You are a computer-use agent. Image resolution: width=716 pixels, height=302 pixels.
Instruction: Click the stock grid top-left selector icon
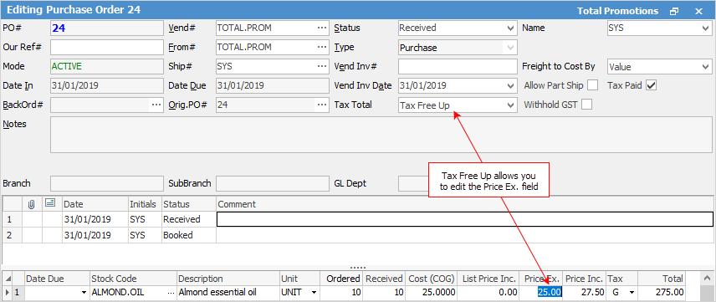[x=8, y=279]
